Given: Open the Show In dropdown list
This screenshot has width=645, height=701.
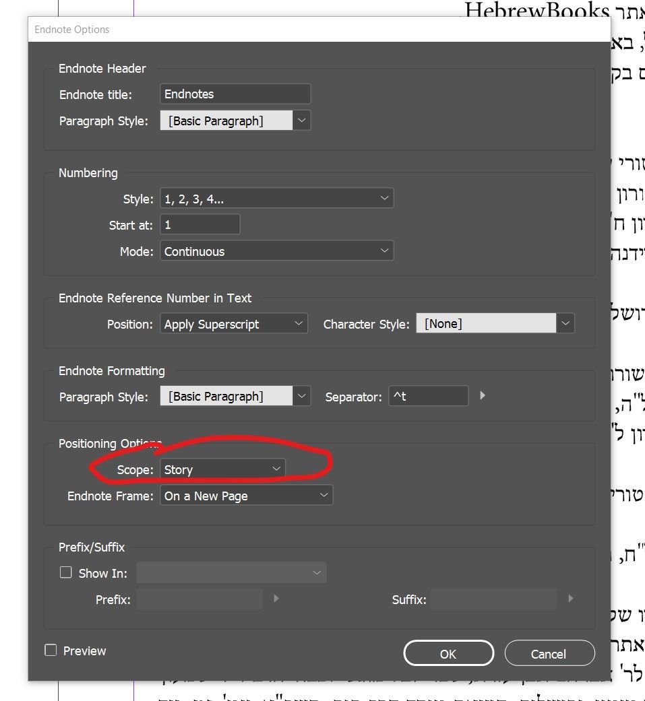Looking at the screenshot, I should click(231, 573).
